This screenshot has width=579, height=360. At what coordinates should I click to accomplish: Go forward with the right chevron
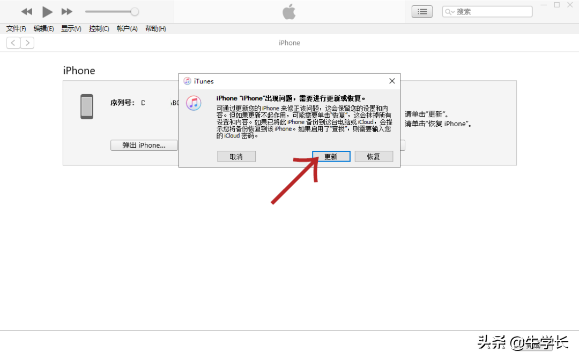[27, 43]
